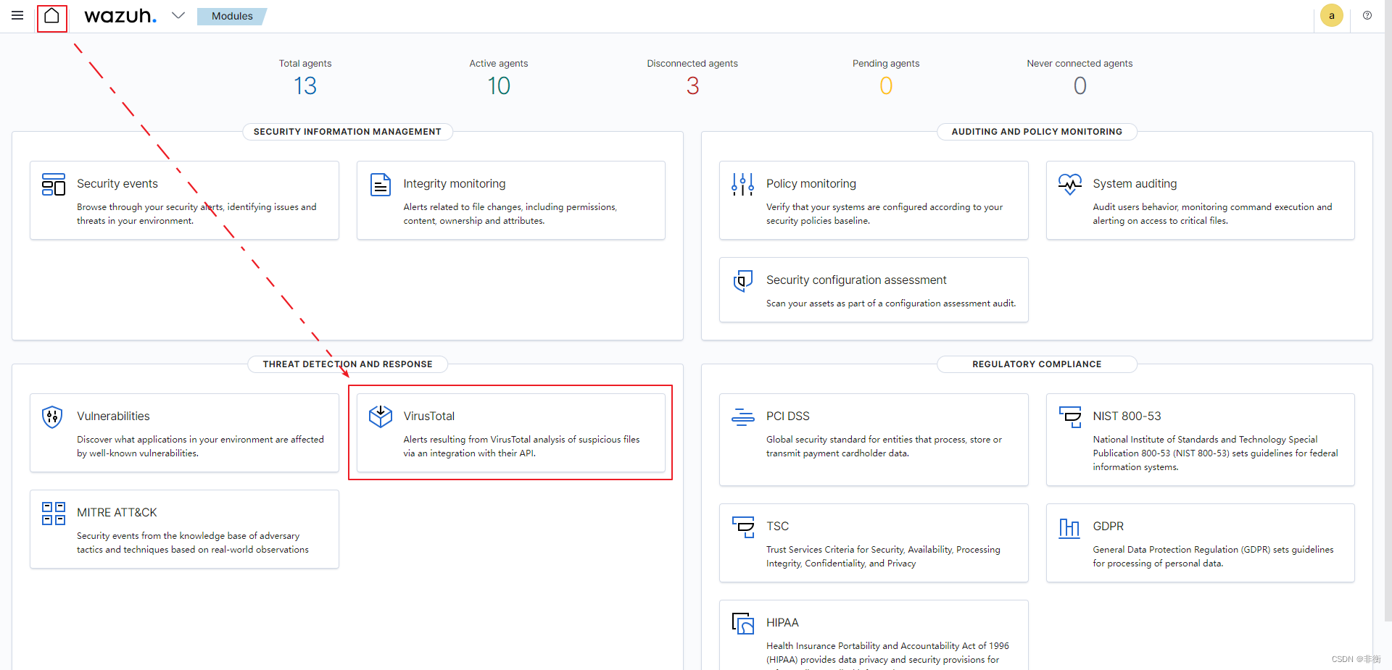Open the HIPAA module title
Image resolution: width=1392 pixels, height=670 pixels.
pyautogui.click(x=782, y=623)
